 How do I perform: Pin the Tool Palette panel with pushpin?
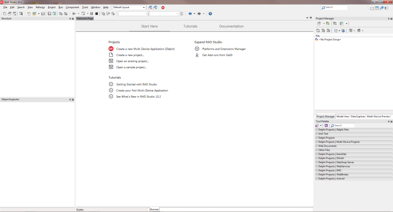(389, 121)
